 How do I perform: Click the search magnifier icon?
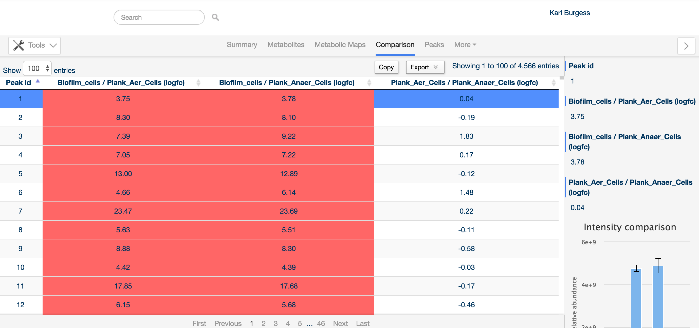click(215, 17)
